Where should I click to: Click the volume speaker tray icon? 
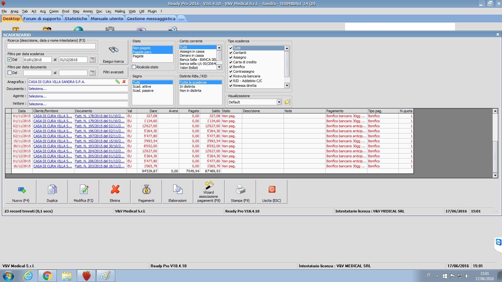pos(467,276)
